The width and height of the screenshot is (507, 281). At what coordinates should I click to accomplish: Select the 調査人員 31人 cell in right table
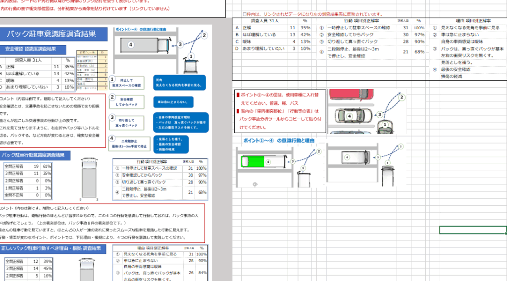point(265,21)
